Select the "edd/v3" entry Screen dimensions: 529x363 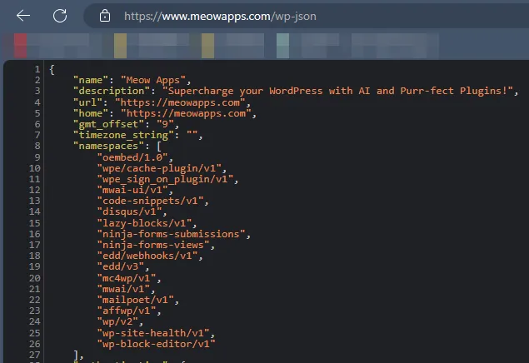pos(121,266)
